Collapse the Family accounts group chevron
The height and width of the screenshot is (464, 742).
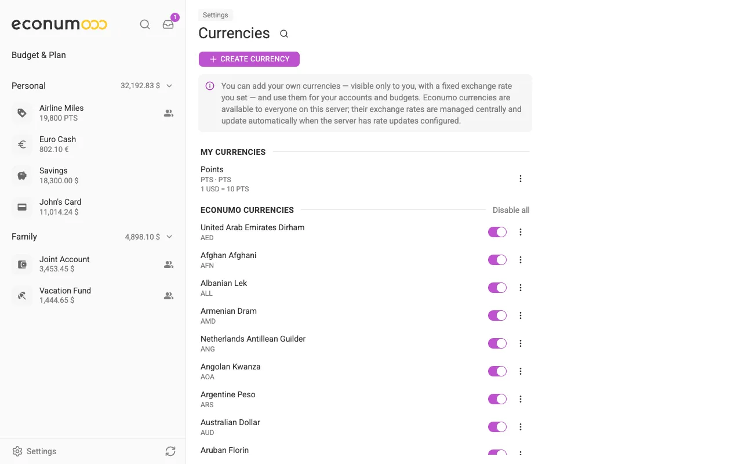tap(169, 237)
